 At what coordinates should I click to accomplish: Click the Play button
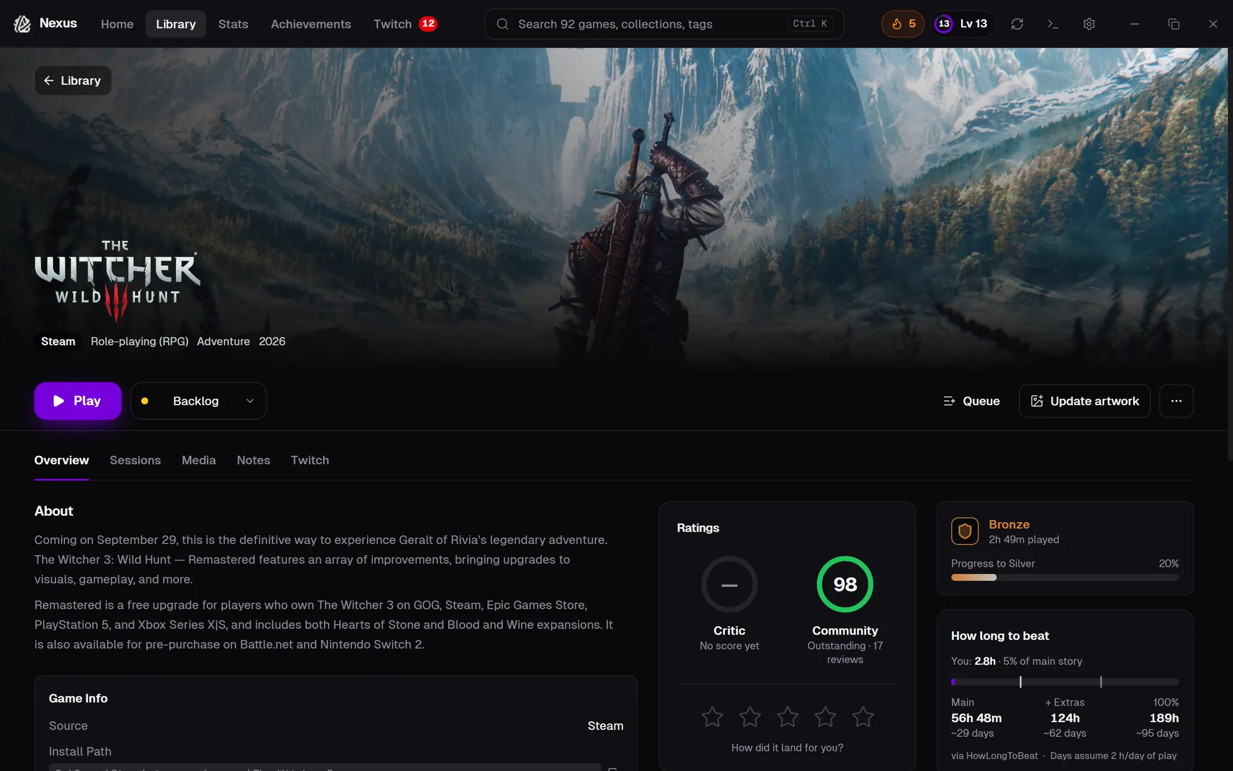click(x=78, y=401)
